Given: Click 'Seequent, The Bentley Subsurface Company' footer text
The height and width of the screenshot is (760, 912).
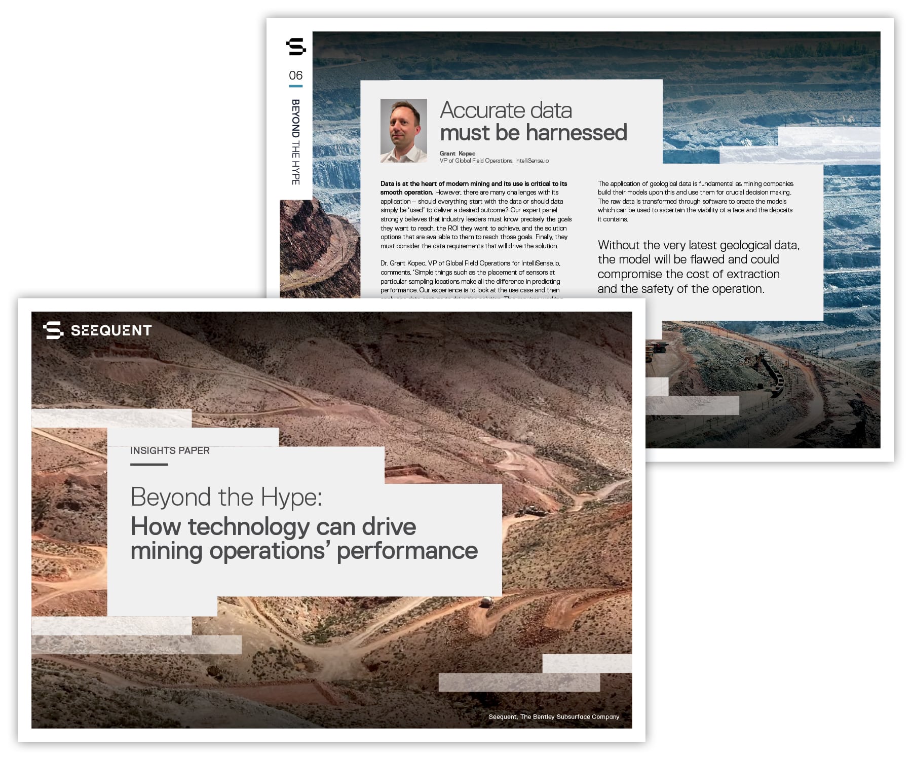Looking at the screenshot, I should 553,716.
